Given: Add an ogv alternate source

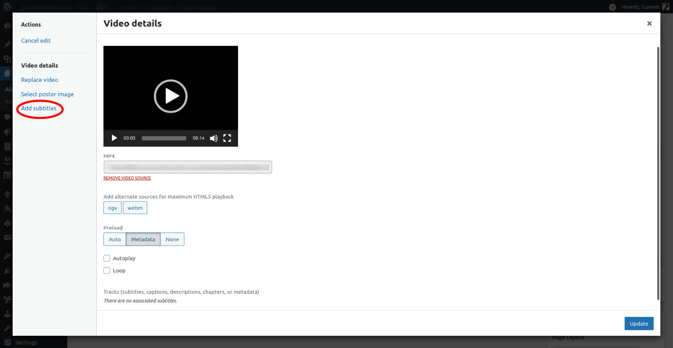Looking at the screenshot, I should 113,208.
